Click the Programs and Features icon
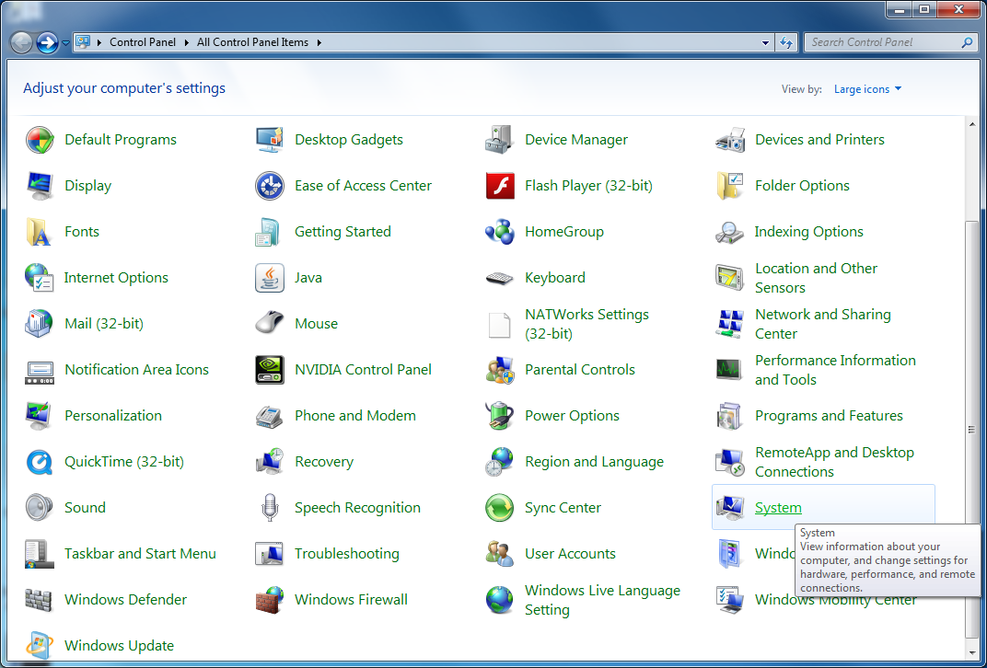This screenshot has height=668, width=987. coord(730,415)
